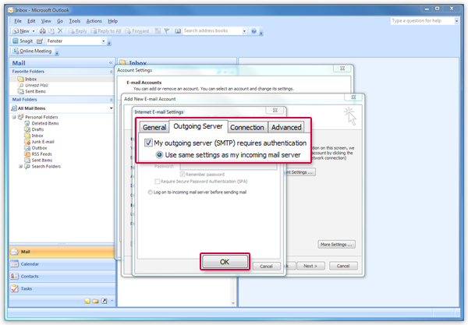Open the Shortcuts icon in the navigation pane

[105, 301]
